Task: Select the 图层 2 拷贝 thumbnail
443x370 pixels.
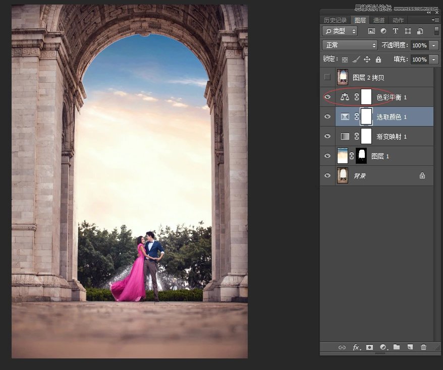Action: click(343, 77)
